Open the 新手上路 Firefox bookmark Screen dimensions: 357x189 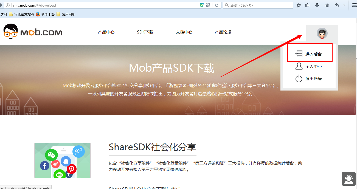coord(45,14)
